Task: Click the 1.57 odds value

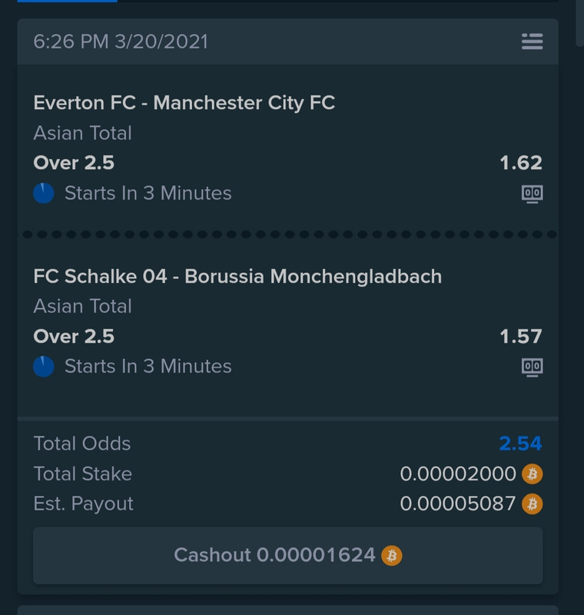Action: [x=521, y=337]
